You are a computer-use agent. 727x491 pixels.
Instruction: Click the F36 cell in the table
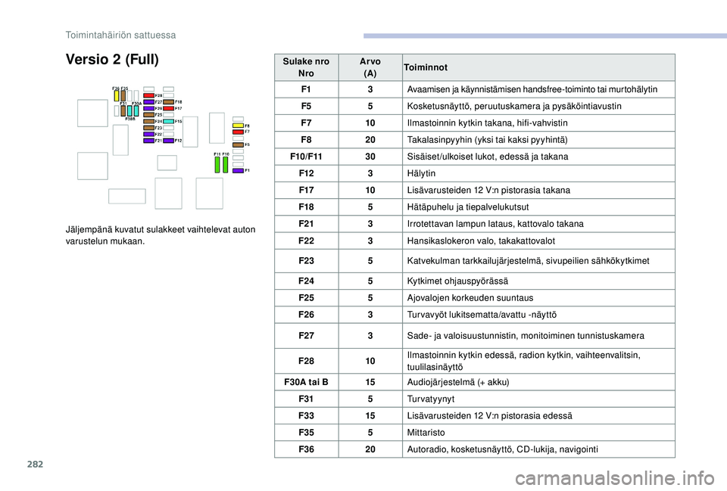[306, 449]
